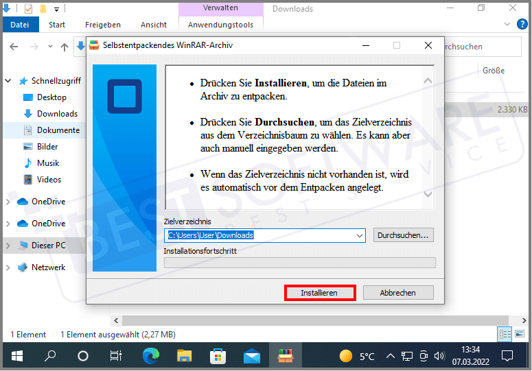Image resolution: width=532 pixels, height=371 pixels.
Task: Collapse the Schnellzugriff section
Action: (8, 81)
